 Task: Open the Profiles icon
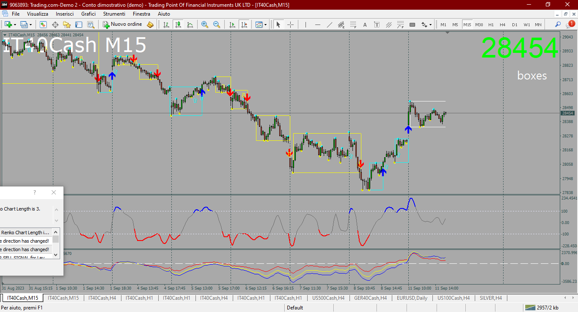(x=24, y=25)
